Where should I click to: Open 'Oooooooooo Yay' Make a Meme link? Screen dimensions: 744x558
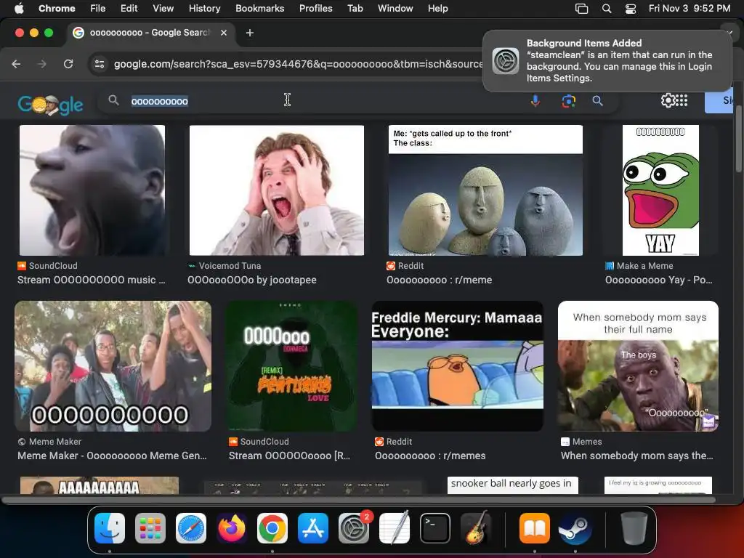coord(658,280)
